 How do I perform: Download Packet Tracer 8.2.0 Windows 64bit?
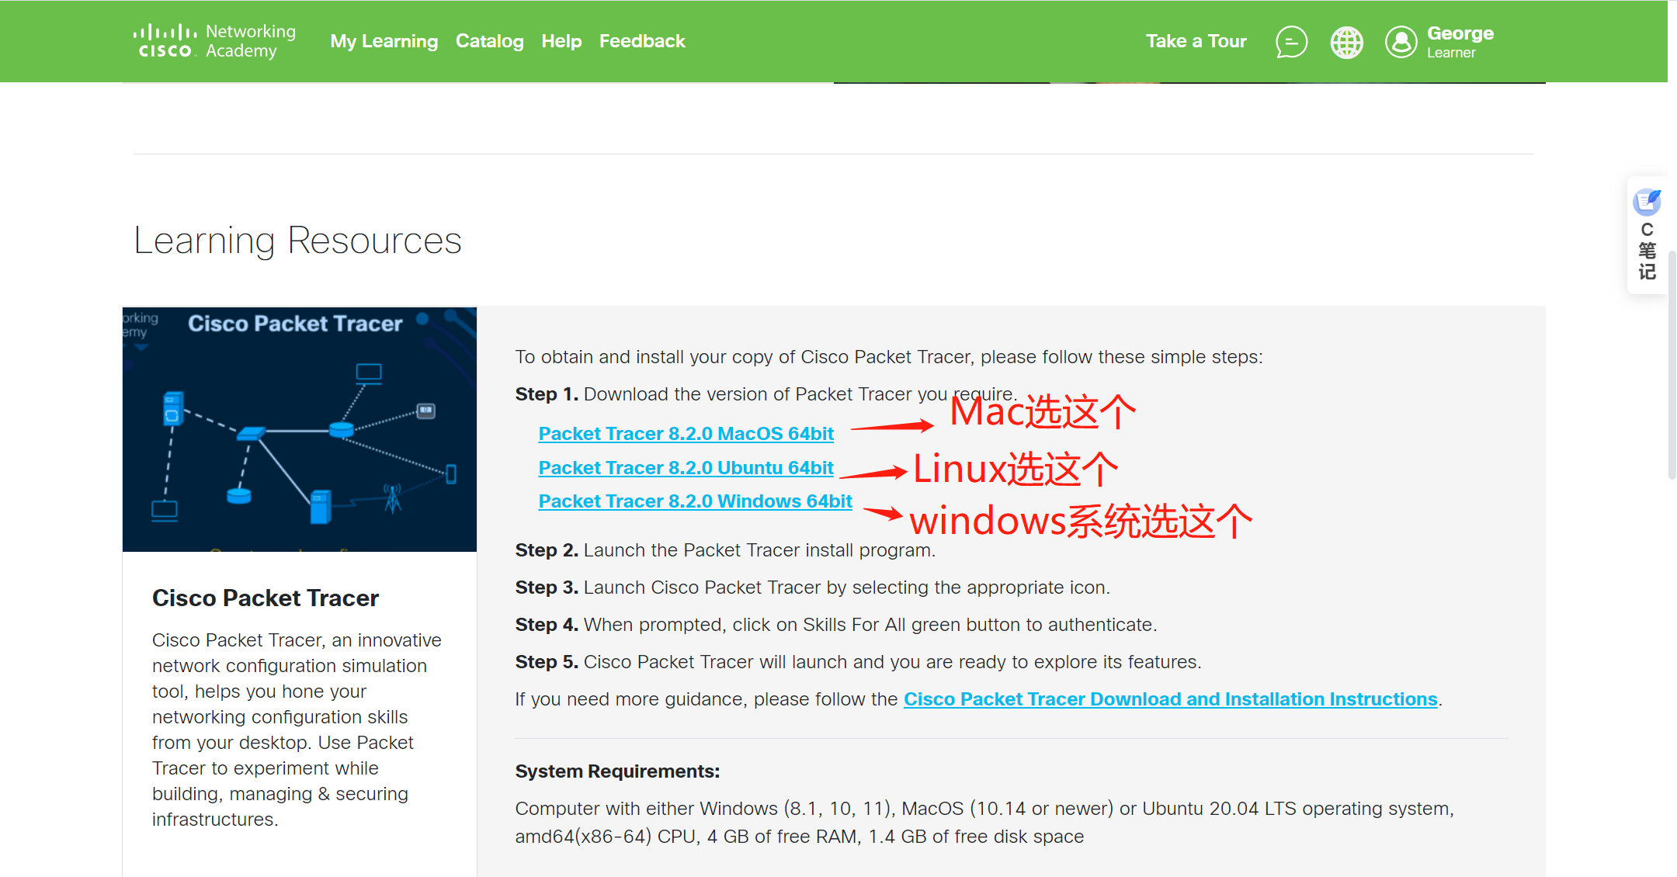tap(695, 501)
